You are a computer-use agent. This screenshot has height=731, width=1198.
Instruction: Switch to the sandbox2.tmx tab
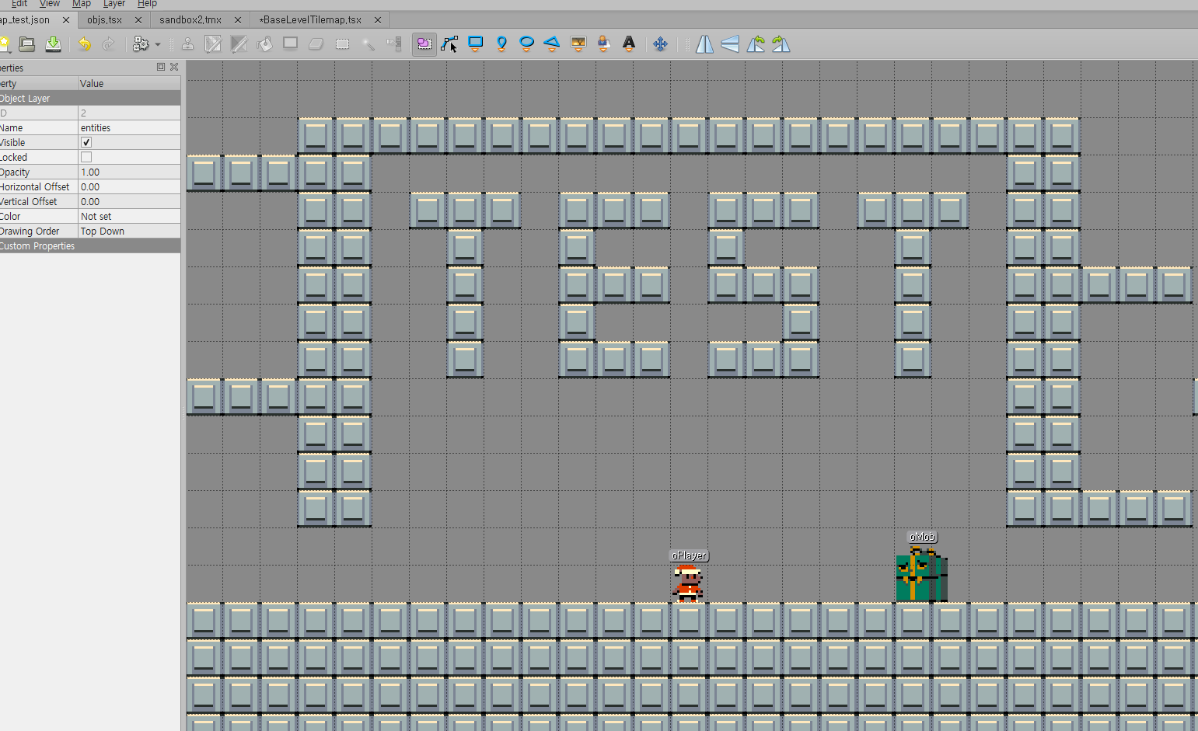190,19
